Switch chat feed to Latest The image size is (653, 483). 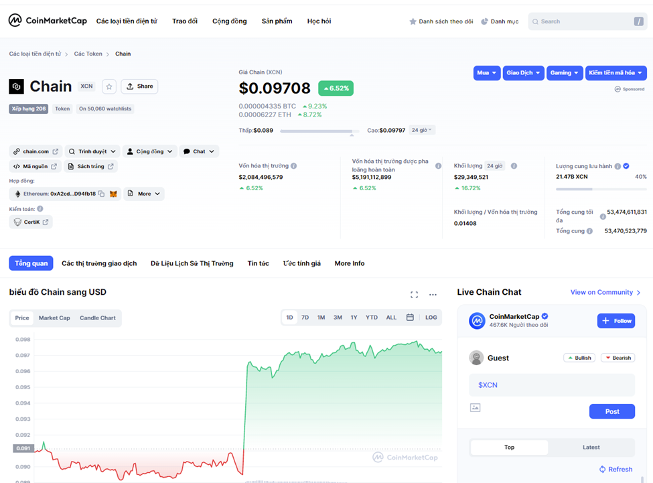pyautogui.click(x=591, y=447)
